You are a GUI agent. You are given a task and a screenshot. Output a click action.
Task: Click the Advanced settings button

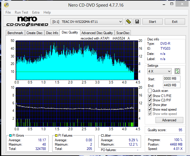(169, 120)
